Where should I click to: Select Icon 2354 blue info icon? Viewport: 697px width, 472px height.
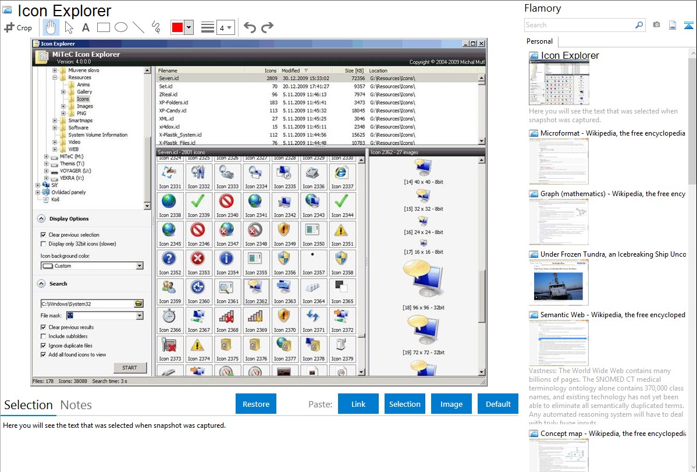pos(227,263)
